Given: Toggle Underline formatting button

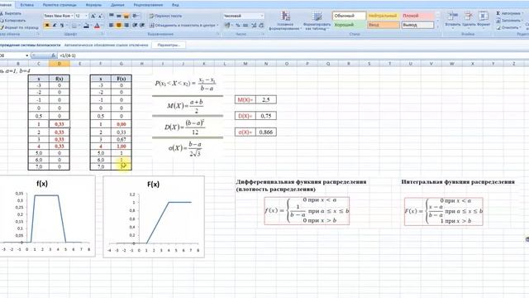Looking at the screenshot, I should [x=62, y=26].
